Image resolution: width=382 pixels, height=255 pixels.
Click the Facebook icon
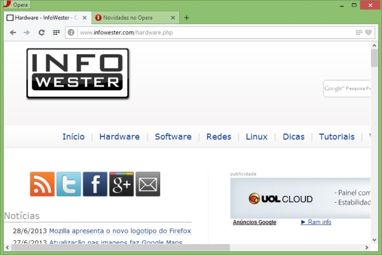coord(95,184)
